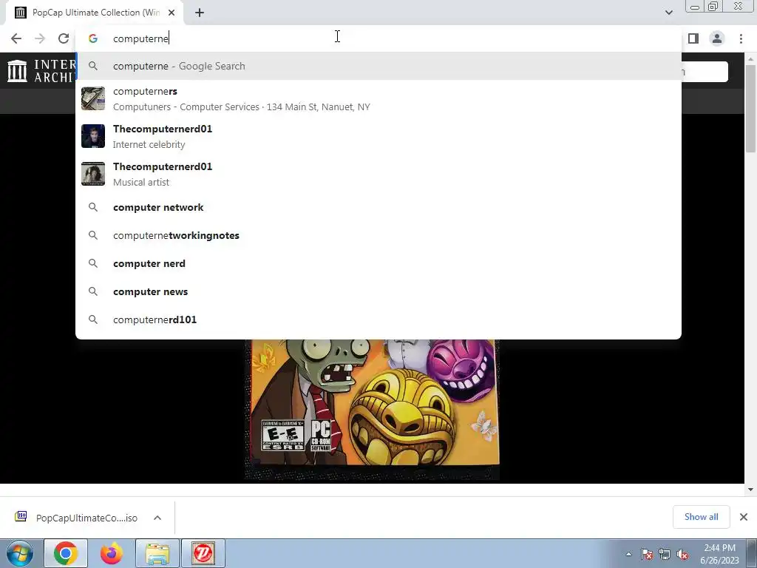The image size is (757, 568).
Task: Toggle the Chrome side panel
Action: coord(693,38)
